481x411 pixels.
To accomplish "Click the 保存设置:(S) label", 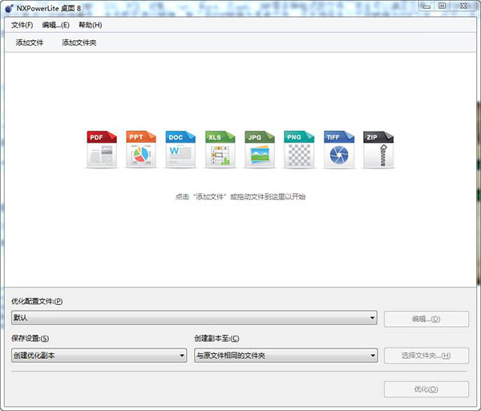I will 30,339.
